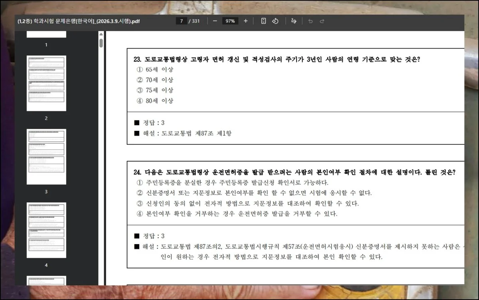479x300 pixels.
Task: Select the page 3 thumbnail
Action: click(46, 156)
